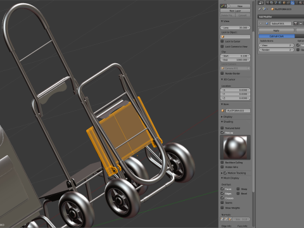Enable Render Border checkbox
Image resolution: width=304 pixels, height=228 pixels.
(x=222, y=73)
